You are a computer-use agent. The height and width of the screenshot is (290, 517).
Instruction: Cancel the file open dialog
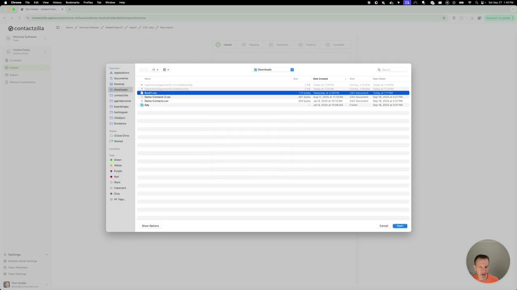384,226
